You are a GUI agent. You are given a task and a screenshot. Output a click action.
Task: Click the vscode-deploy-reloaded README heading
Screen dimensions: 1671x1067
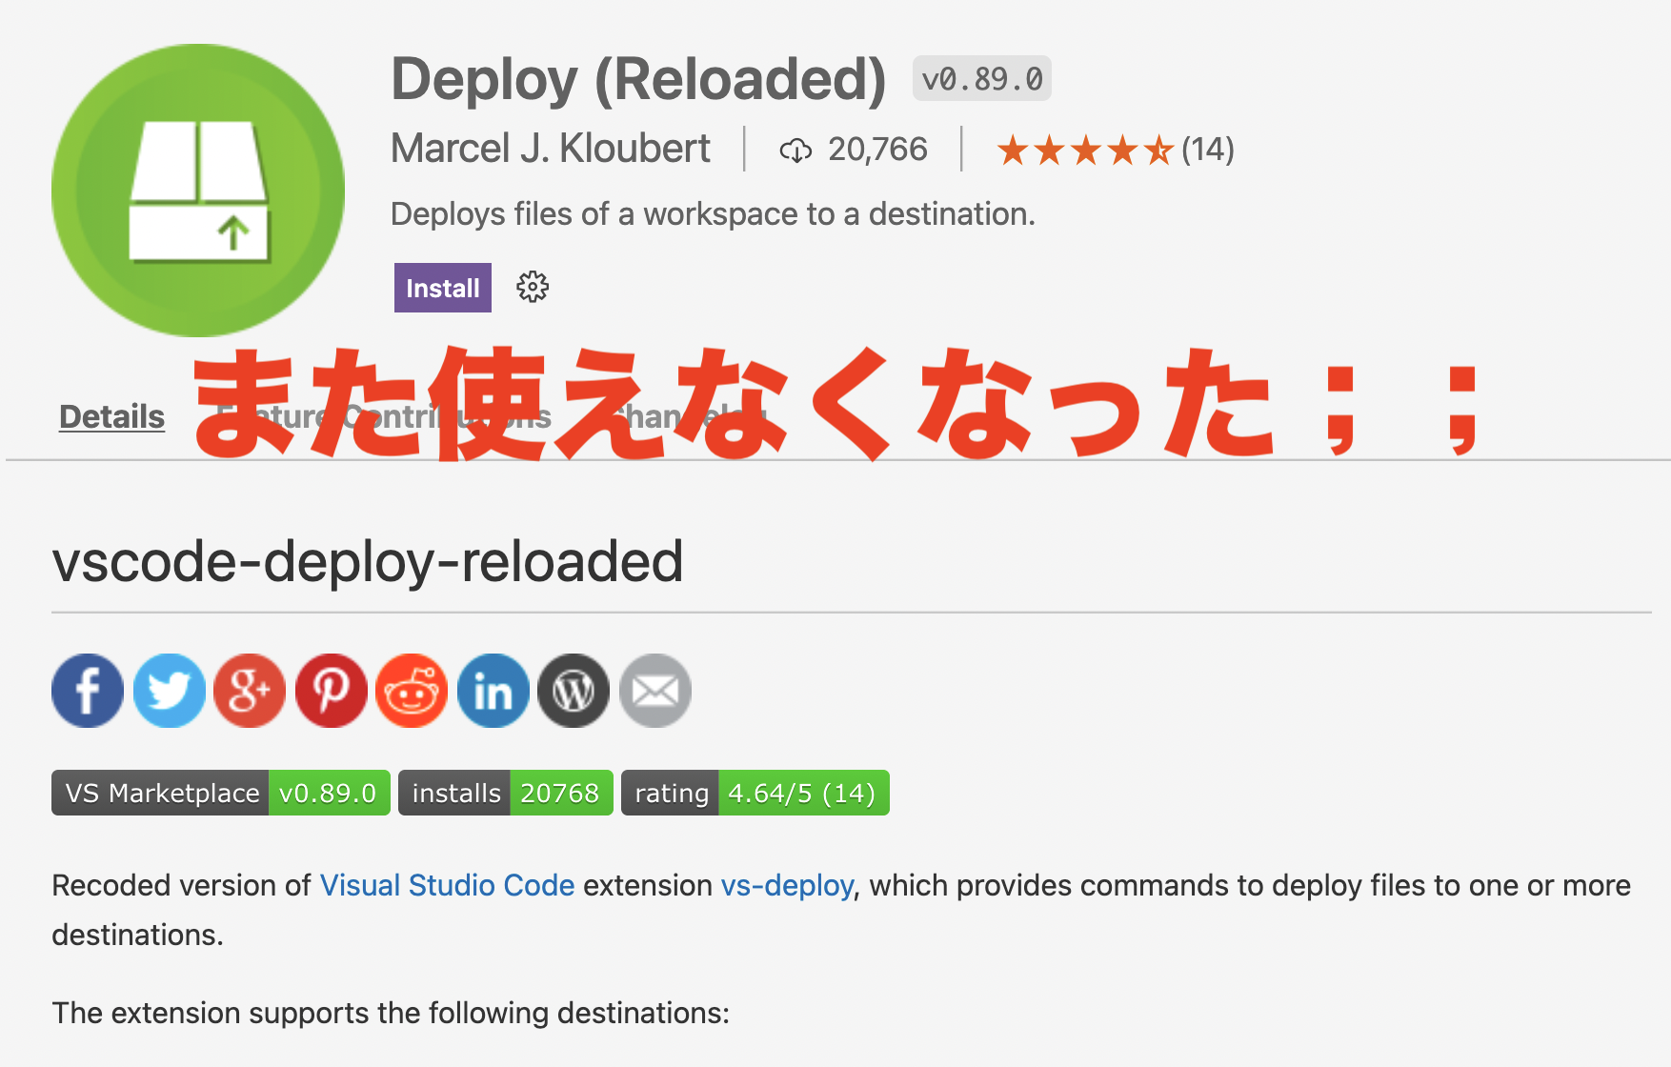pyautogui.click(x=368, y=561)
